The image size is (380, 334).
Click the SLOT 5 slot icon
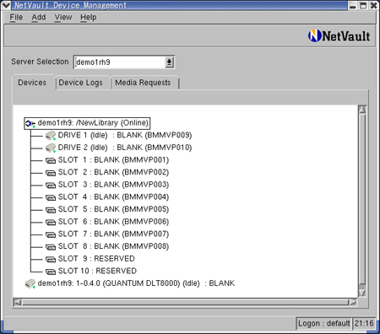[51, 210]
